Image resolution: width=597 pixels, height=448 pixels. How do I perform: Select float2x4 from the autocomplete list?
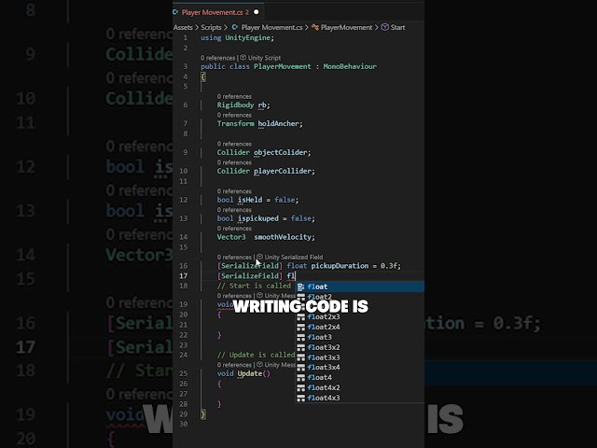click(x=324, y=327)
